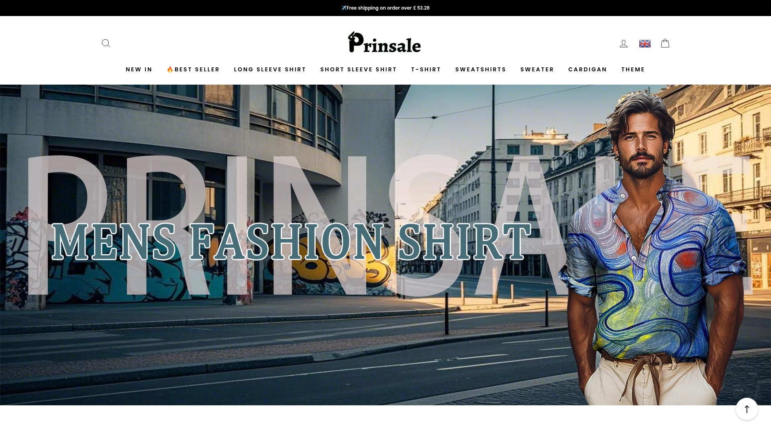This screenshot has width=771, height=433.
Task: Go to Short Sleeve Shirt category
Action: tap(359, 69)
